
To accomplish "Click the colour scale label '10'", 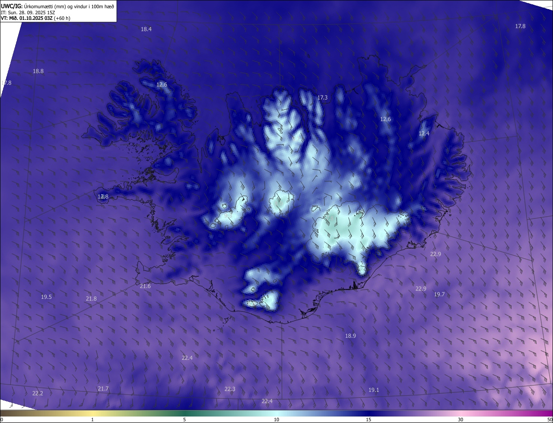I will [x=276, y=420].
